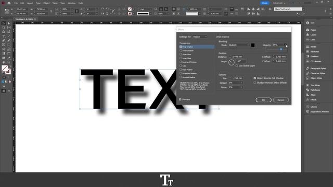
Task: Select the Pen tool in the toolbox
Action: (x=4, y=41)
